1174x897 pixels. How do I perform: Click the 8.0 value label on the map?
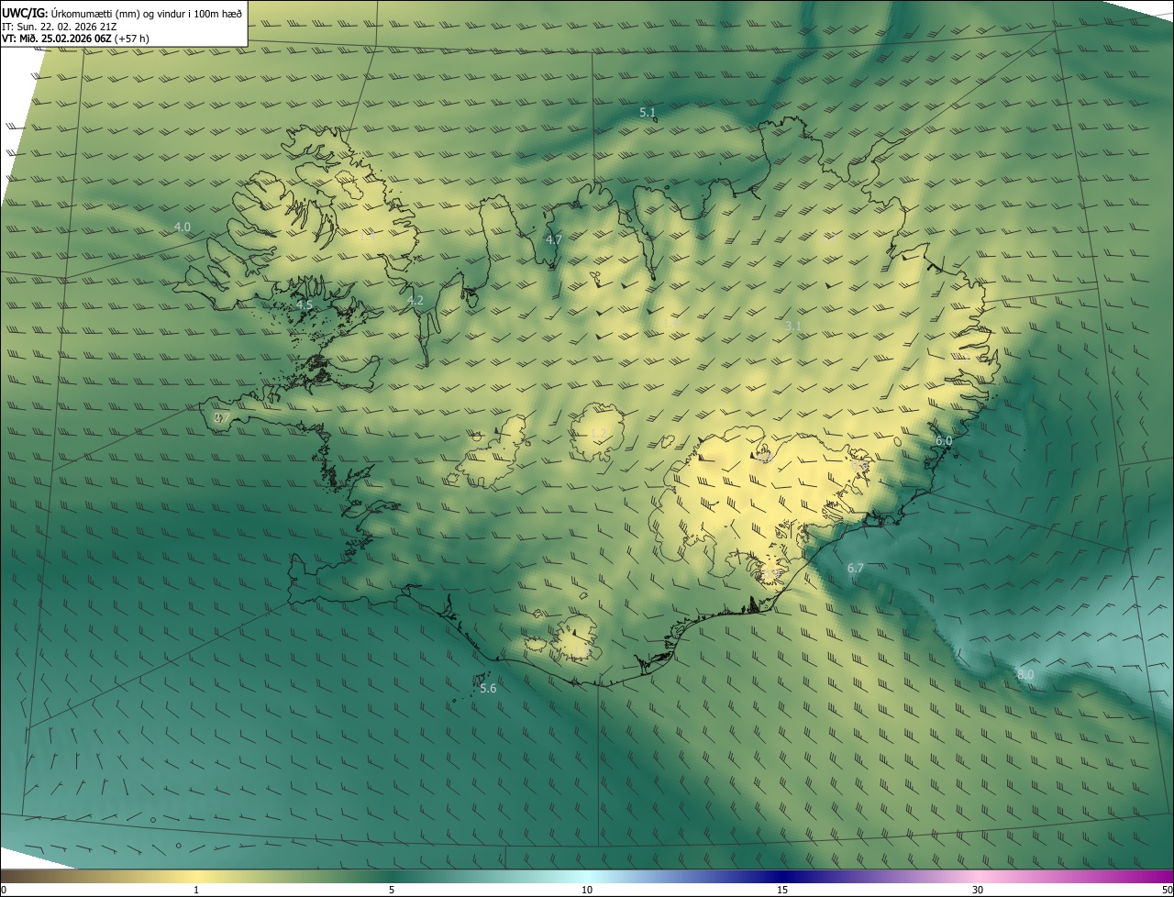point(1025,674)
